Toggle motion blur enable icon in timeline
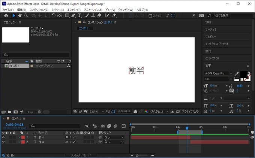The height and width of the screenshot is (158, 255). 115,126
